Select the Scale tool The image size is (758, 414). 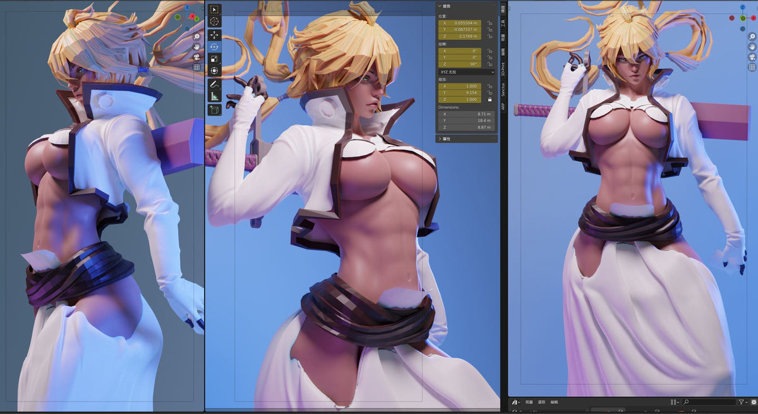[x=214, y=58]
